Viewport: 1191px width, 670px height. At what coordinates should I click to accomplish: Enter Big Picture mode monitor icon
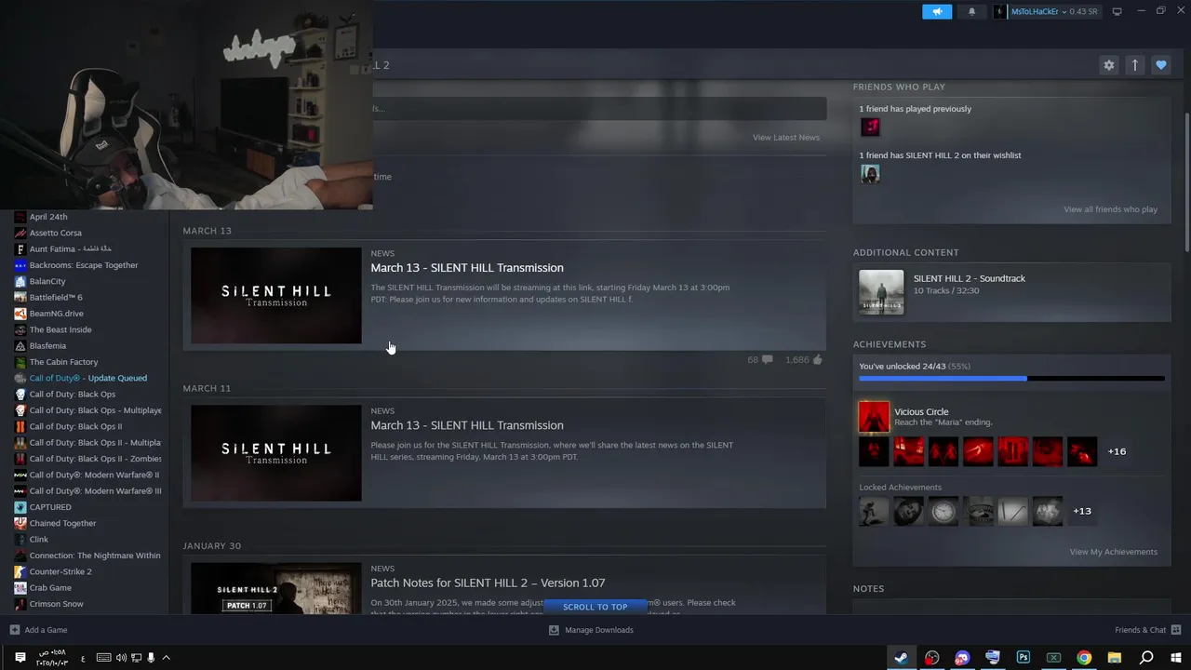pos(1117,12)
